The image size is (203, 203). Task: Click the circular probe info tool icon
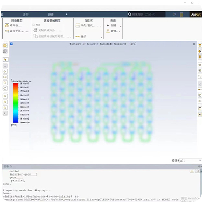[5, 88]
